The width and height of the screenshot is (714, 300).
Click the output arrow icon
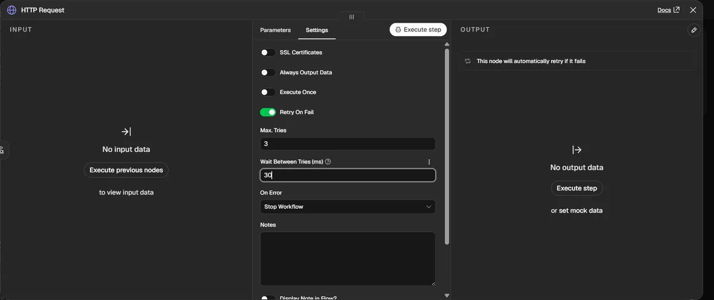577,150
